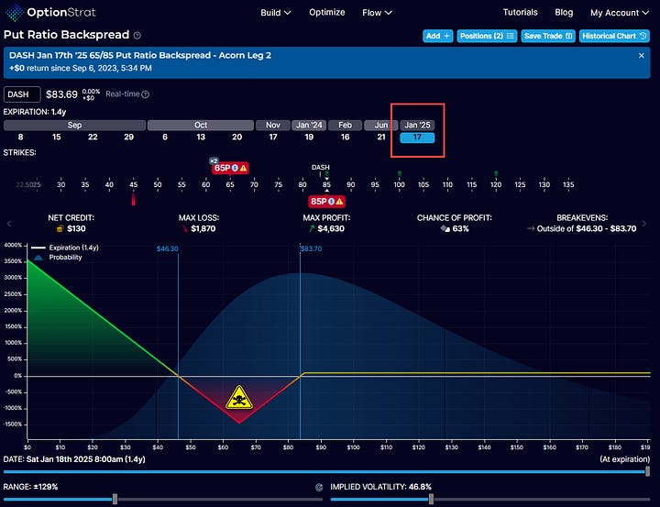
Task: Open the Blog link
Action: pyautogui.click(x=564, y=12)
